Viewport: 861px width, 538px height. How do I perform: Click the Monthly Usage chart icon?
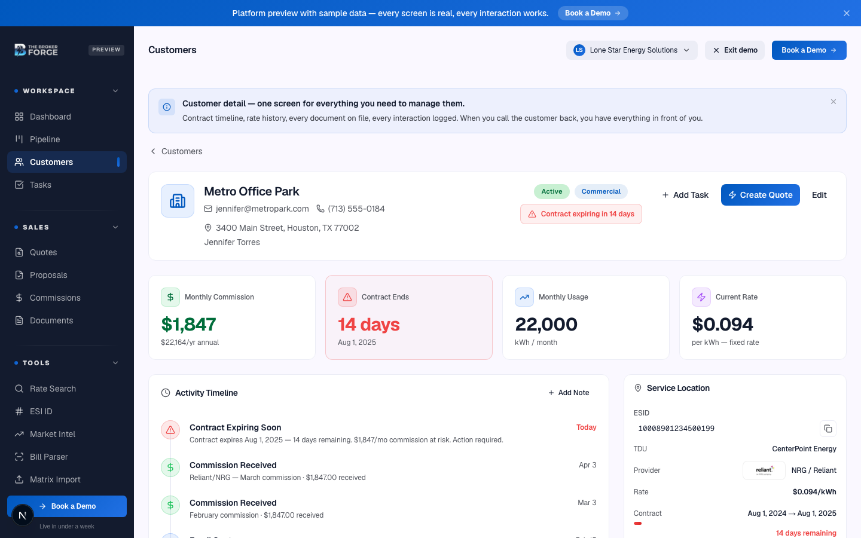coord(524,297)
